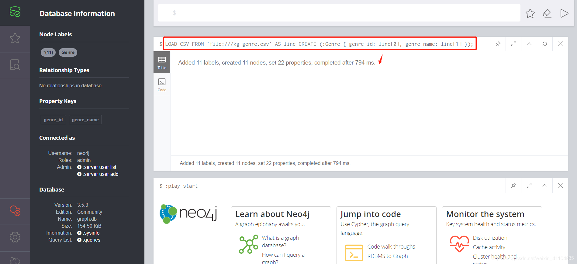Collapse the :play start frame
This screenshot has height=264, width=577.
coord(544,185)
